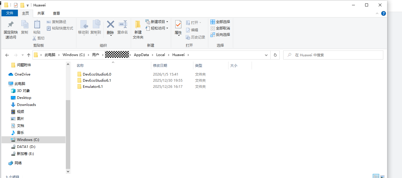Expand the address bar history dropdown
The image size is (402, 178).
click(x=266, y=55)
